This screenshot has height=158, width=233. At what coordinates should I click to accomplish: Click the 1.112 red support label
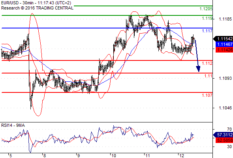pos(207,63)
